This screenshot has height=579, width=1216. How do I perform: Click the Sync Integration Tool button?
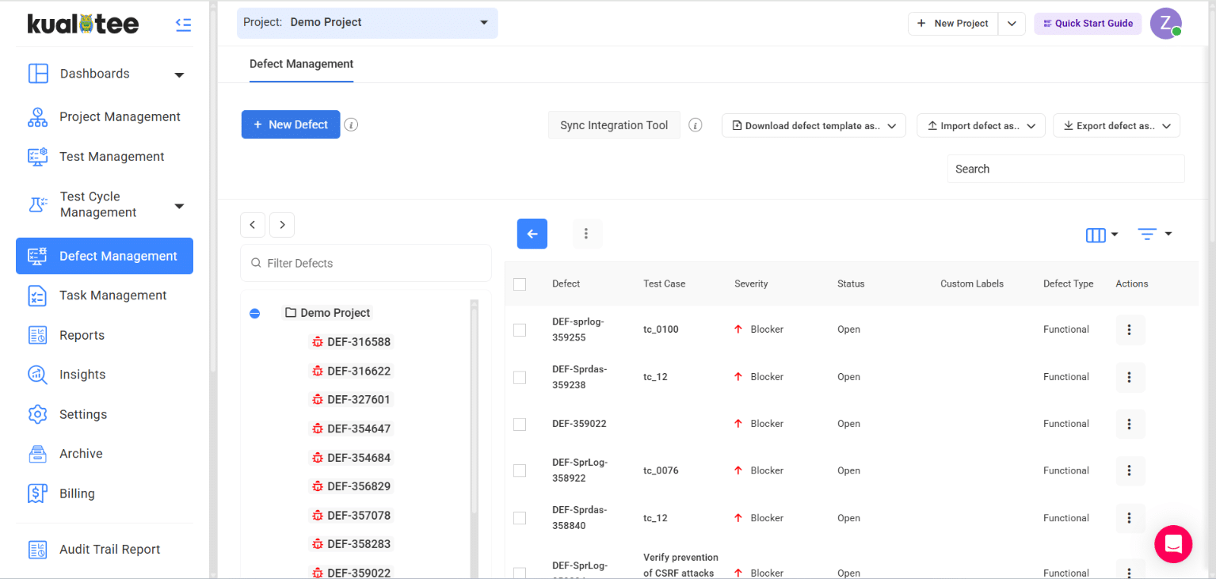(x=614, y=125)
